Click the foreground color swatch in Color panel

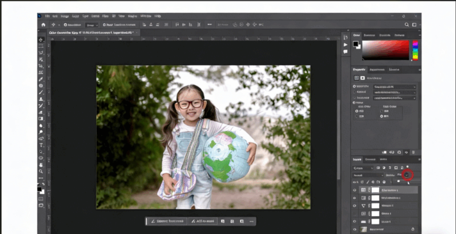point(355,44)
